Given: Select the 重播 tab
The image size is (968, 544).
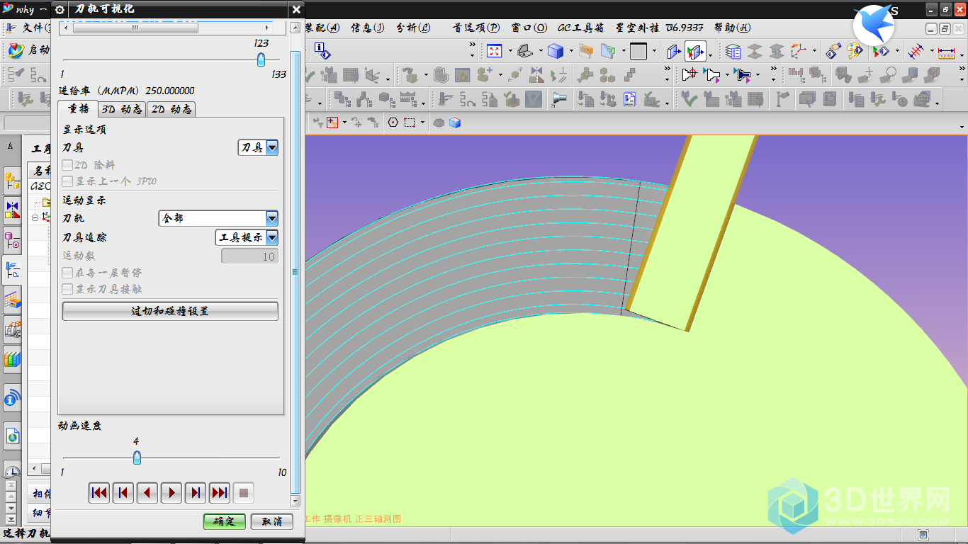Looking at the screenshot, I should [78, 108].
